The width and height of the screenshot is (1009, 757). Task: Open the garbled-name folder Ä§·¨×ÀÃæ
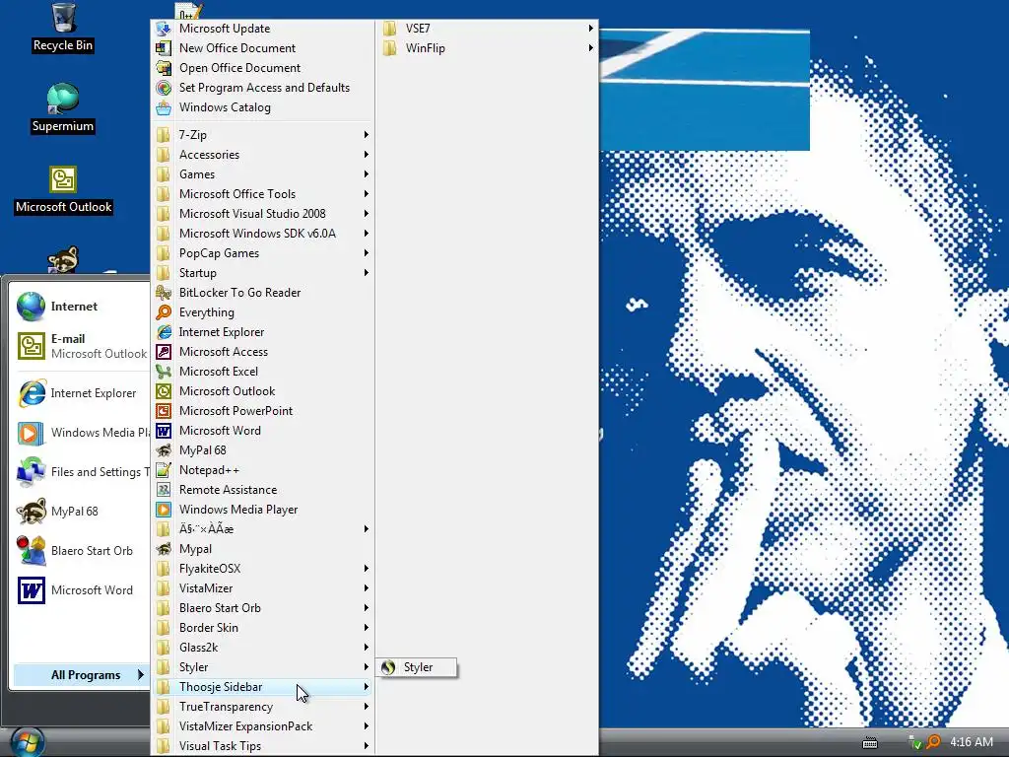262,529
